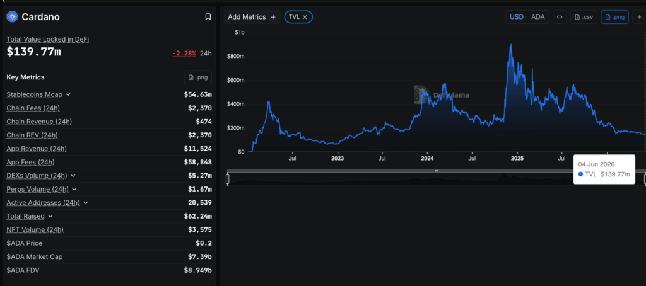Click the Stablecoins Mcap value $54.63m
Image resolution: width=646 pixels, height=286 pixels.
198,94
